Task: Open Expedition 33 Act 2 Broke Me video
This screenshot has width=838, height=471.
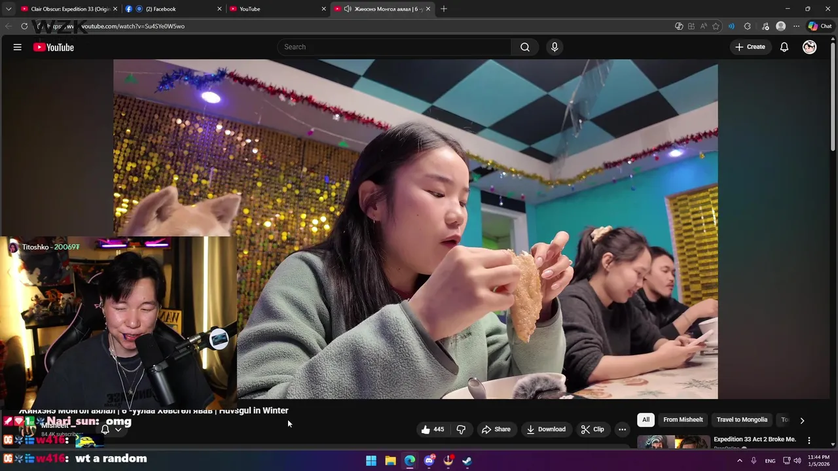Action: 755,439
